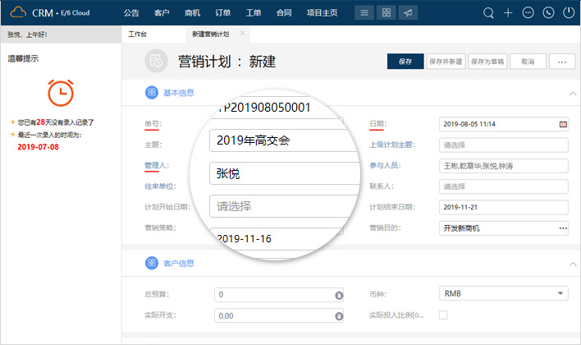
Task: Open the chat bubble messages icon
Action: 528,13
